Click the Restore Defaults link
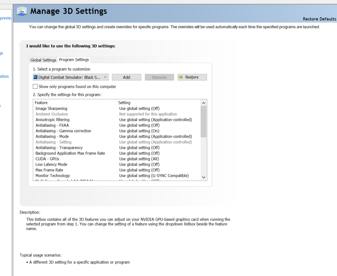The image size is (337, 276). pyautogui.click(x=319, y=19)
